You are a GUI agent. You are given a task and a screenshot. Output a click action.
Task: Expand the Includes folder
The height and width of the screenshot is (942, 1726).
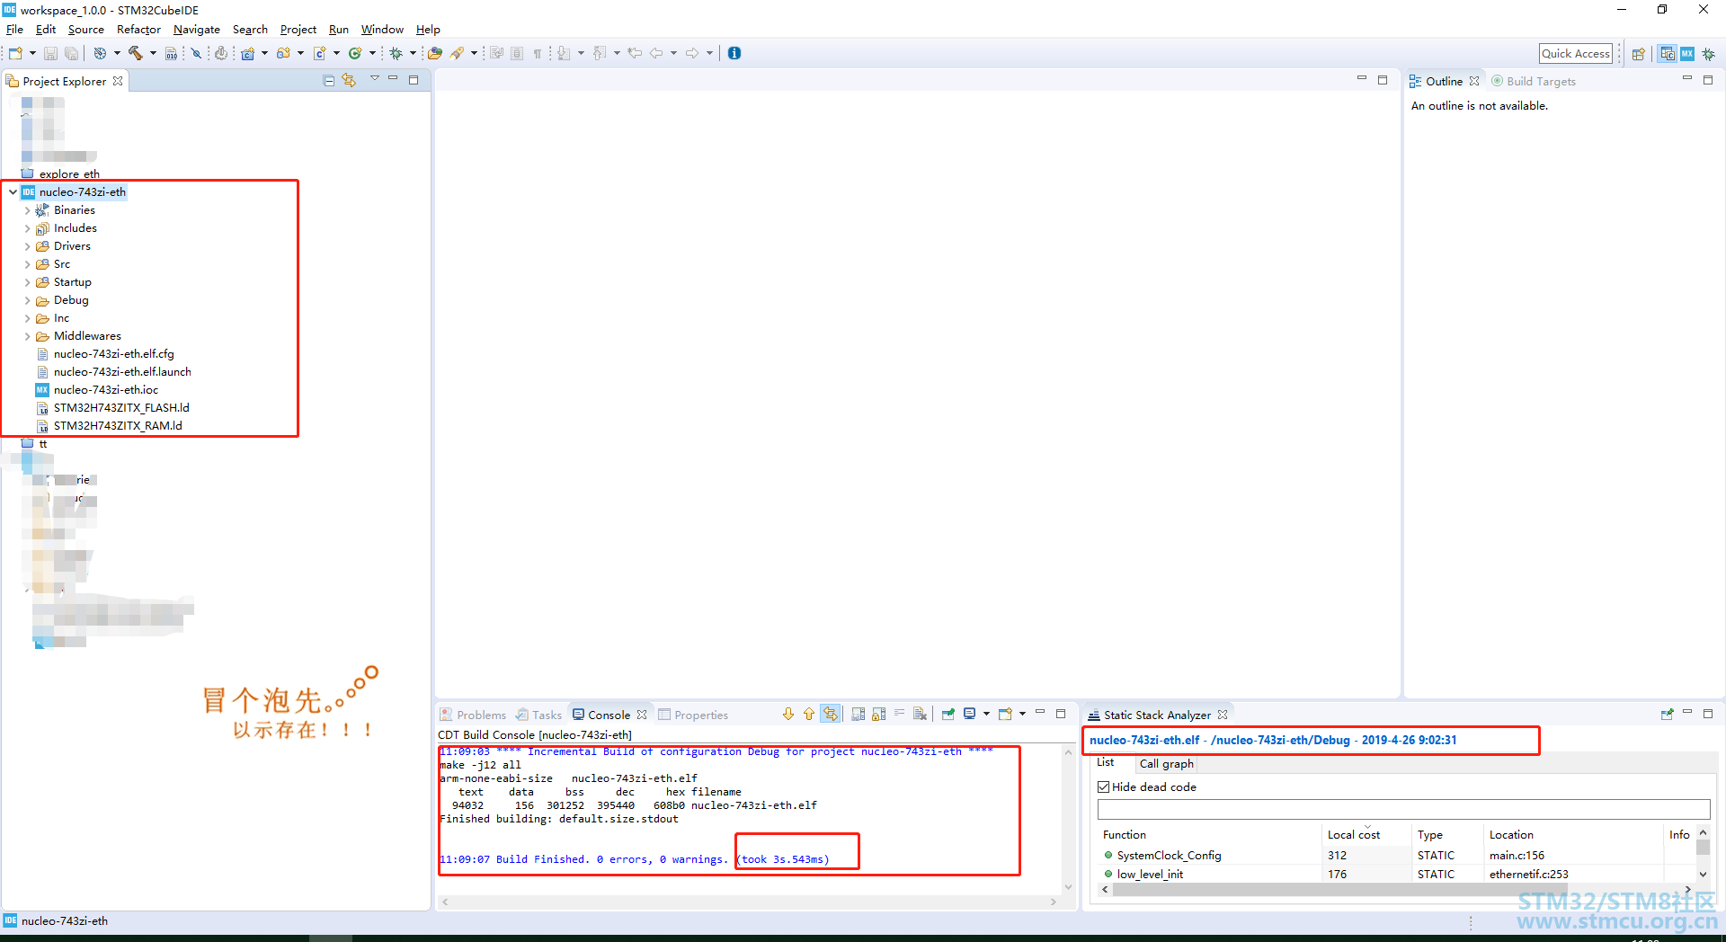tap(27, 228)
